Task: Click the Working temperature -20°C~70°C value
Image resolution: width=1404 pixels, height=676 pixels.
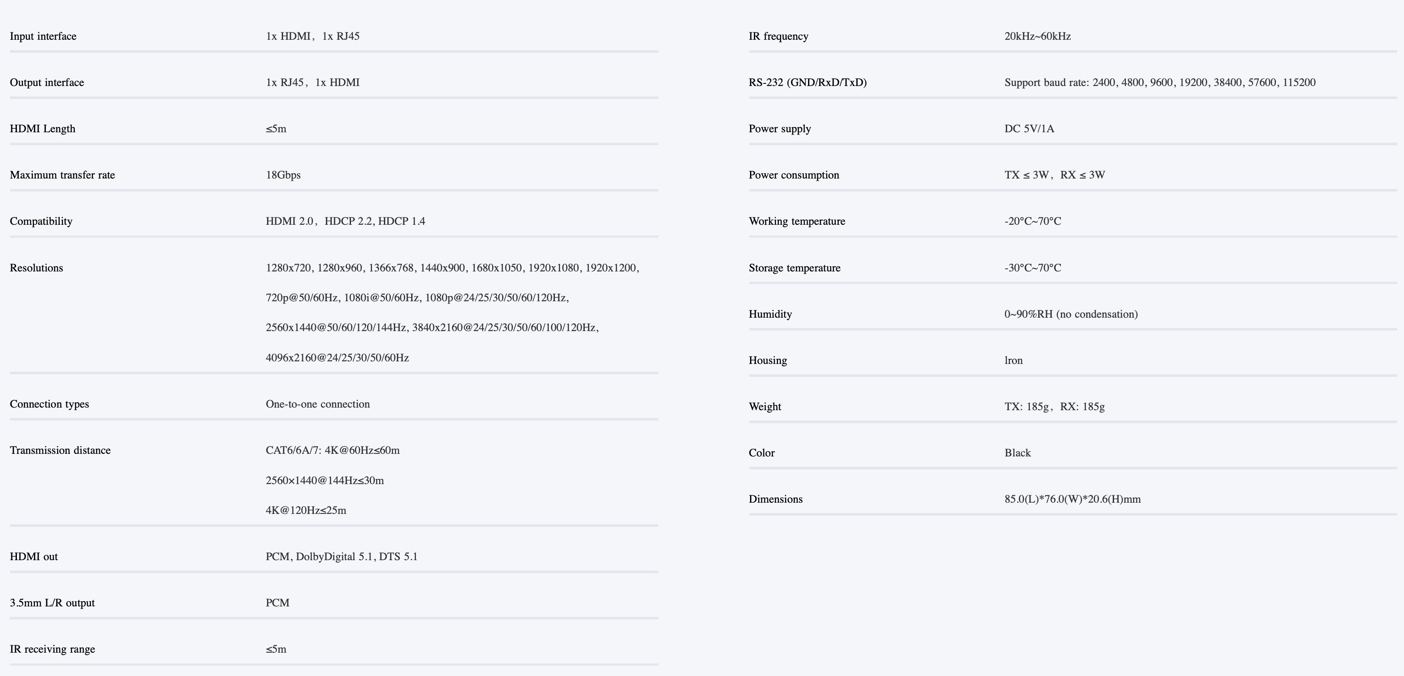Action: click(x=1033, y=222)
